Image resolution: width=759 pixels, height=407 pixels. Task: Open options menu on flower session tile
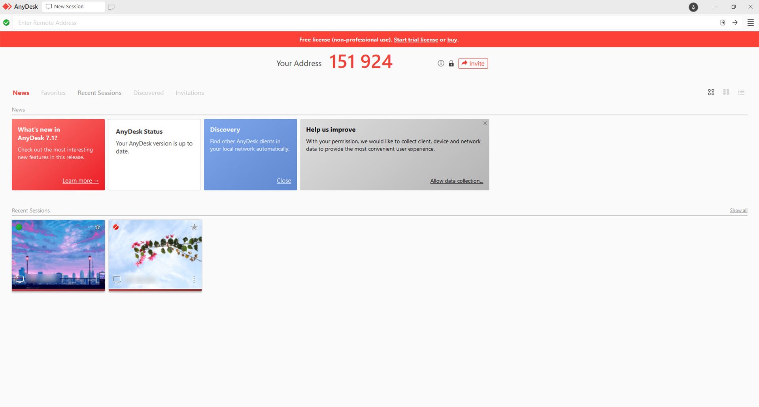click(x=194, y=279)
